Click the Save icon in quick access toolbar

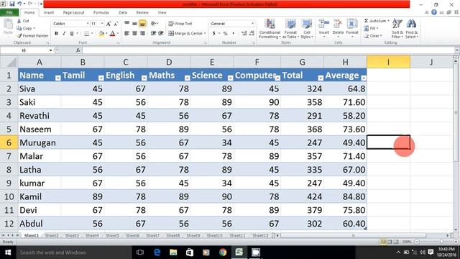[12, 4]
